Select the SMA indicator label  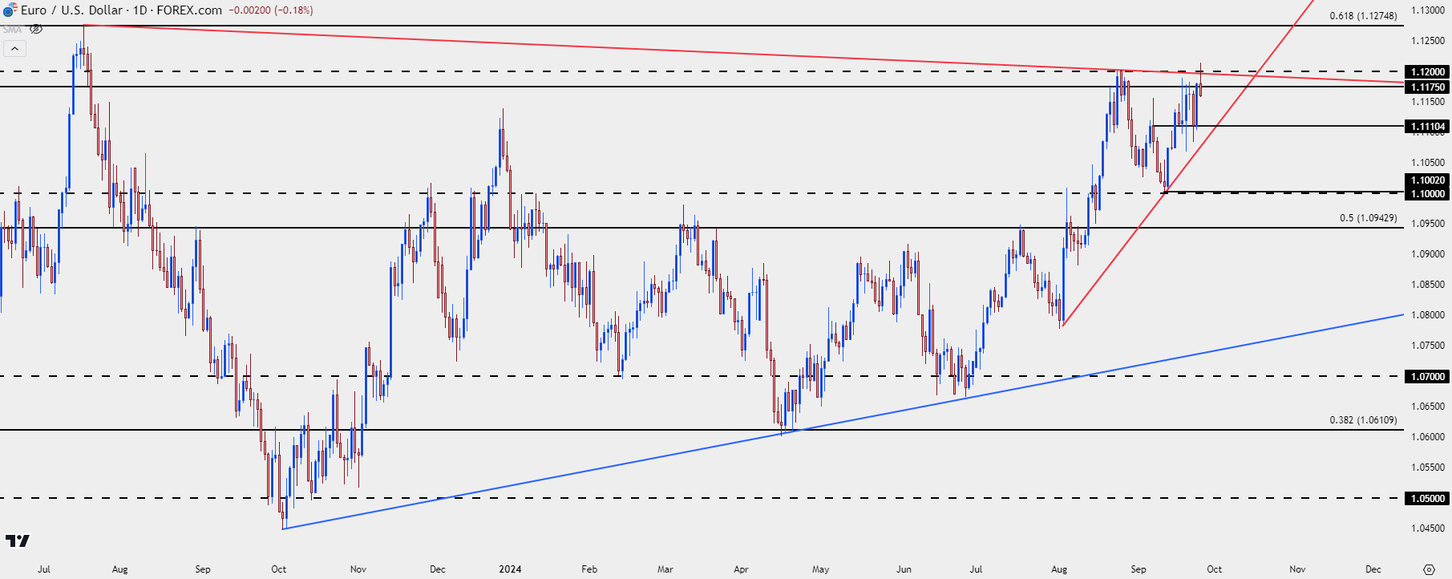pos(12,30)
